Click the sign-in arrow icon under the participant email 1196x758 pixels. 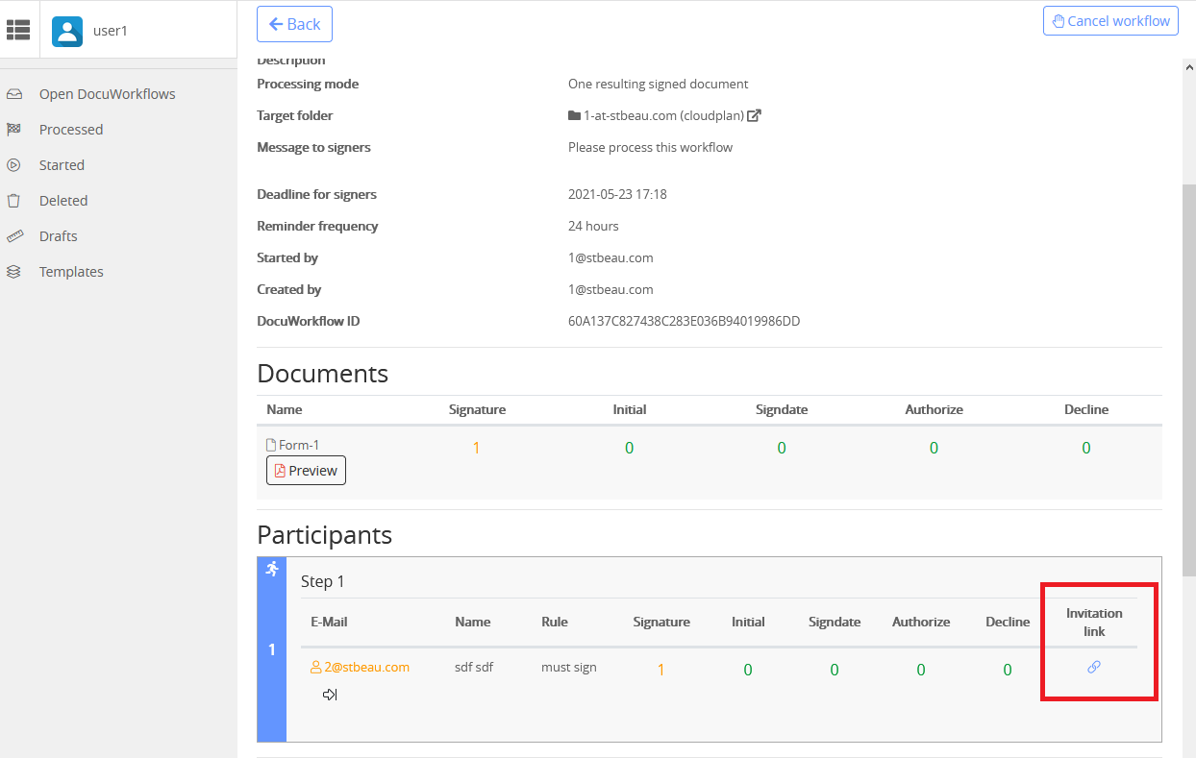tap(330, 694)
